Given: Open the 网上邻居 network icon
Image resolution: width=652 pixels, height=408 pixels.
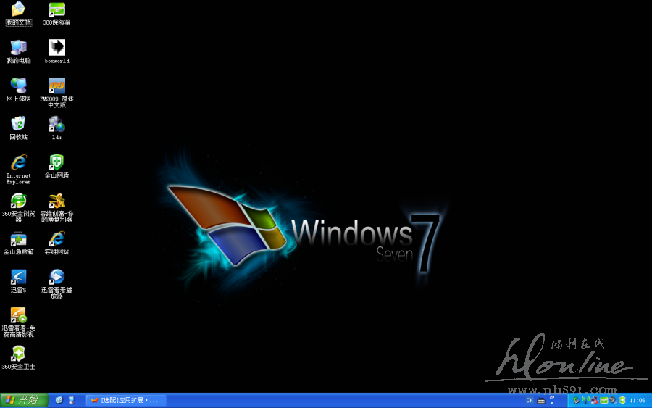Looking at the screenshot, I should coord(18,86).
